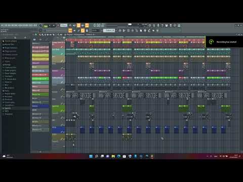
Task: Click the taskbar clock
Action: 233,156
